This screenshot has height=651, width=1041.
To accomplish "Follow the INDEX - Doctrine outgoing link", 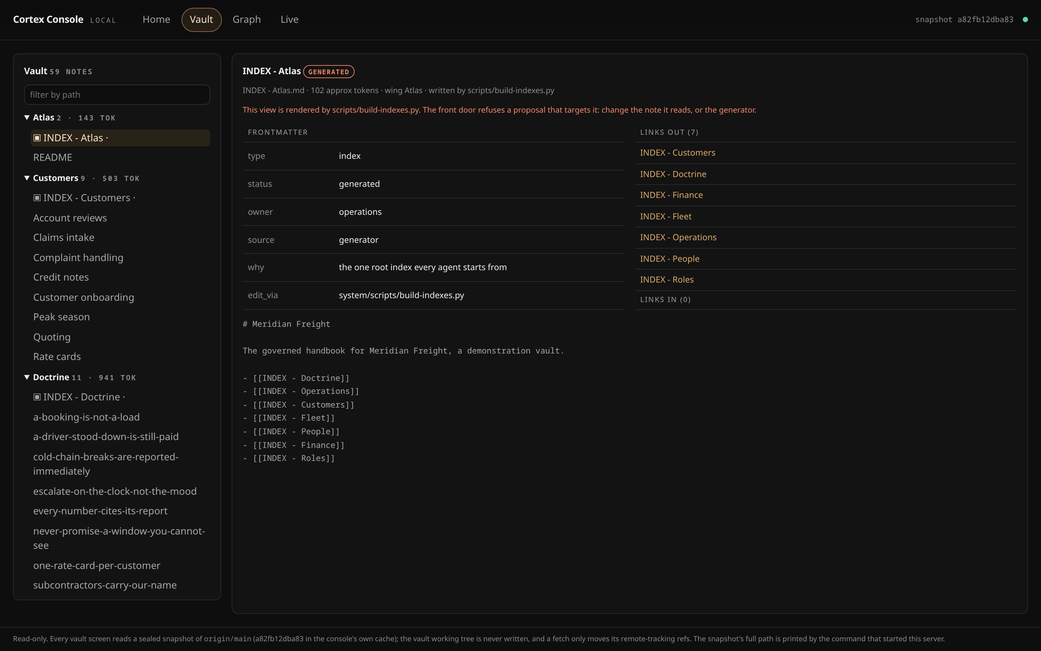I will tap(673, 174).
